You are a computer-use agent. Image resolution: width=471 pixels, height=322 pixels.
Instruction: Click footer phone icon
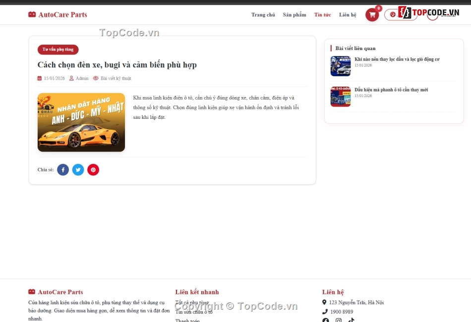coord(325,312)
